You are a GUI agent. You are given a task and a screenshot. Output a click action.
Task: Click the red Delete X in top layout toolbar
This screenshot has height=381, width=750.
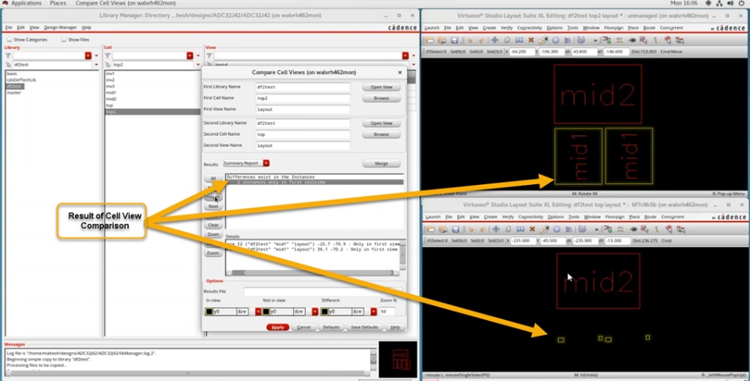[x=532, y=230]
